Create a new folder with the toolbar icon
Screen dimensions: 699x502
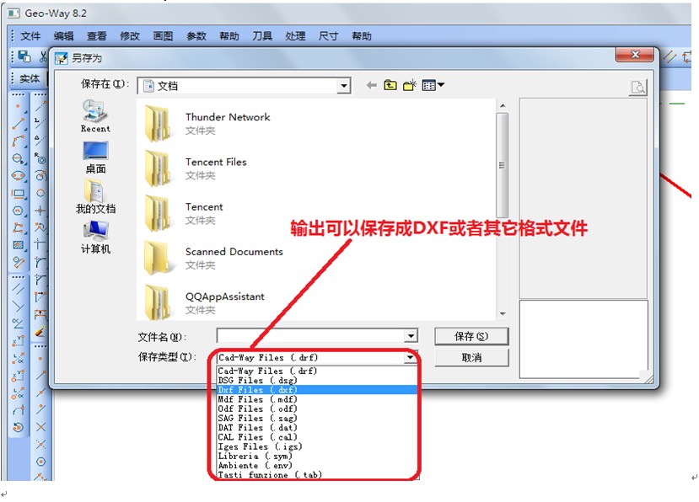410,85
